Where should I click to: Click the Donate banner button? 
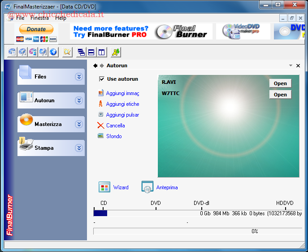point(36,29)
